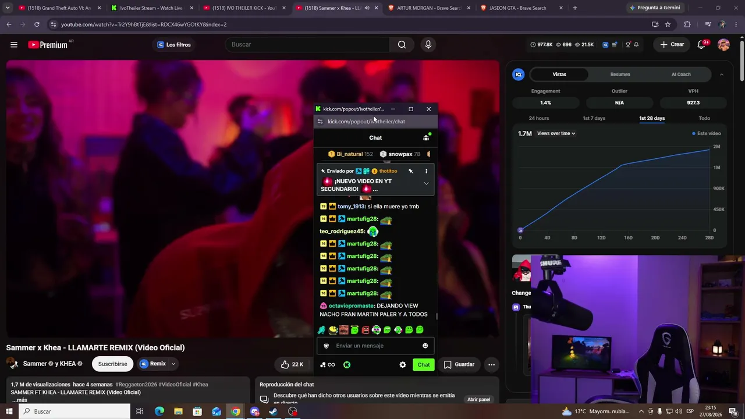Expand the Kick pinned message chevron
This screenshot has height=419, width=745.
(426, 183)
